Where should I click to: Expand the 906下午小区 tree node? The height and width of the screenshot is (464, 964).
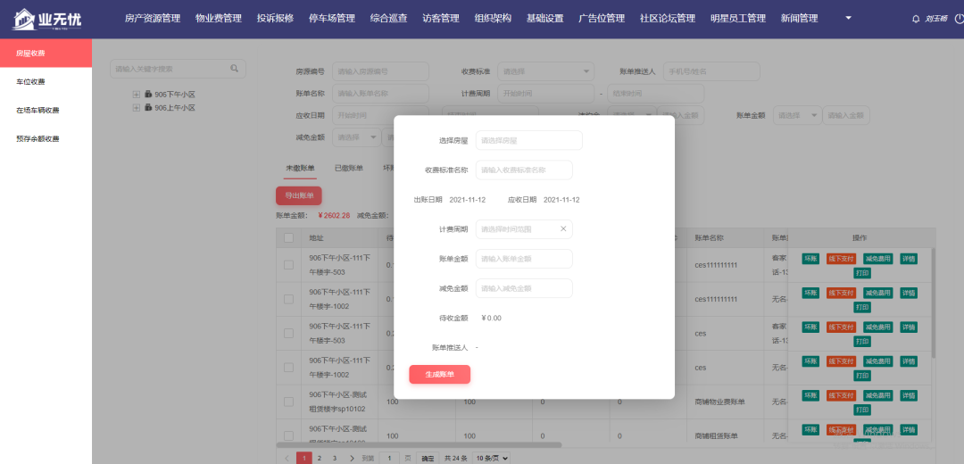pos(136,95)
